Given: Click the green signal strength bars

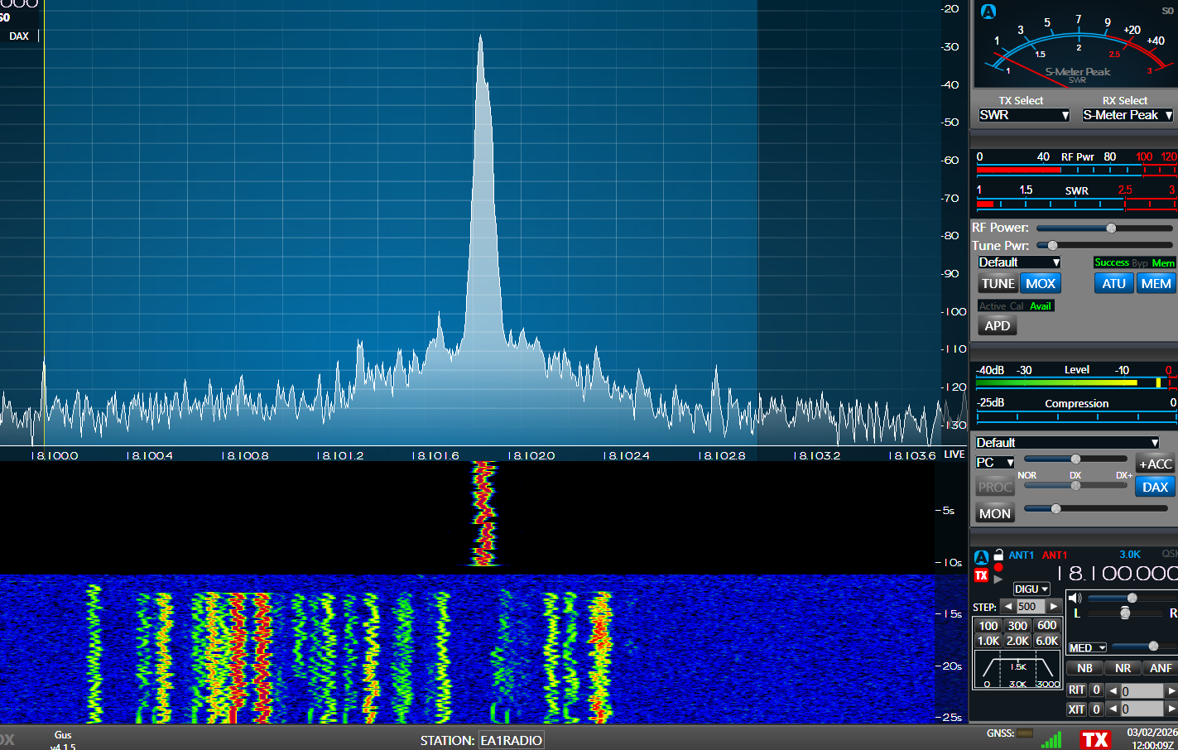Looking at the screenshot, I should point(1051,740).
